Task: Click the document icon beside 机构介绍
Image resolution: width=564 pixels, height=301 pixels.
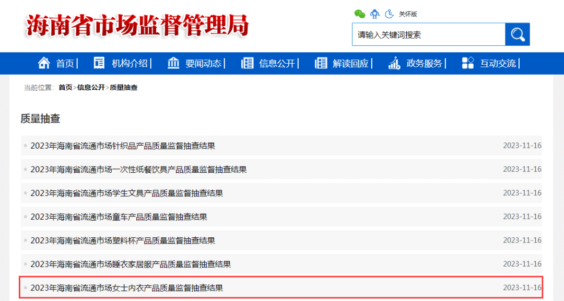Action: point(99,63)
